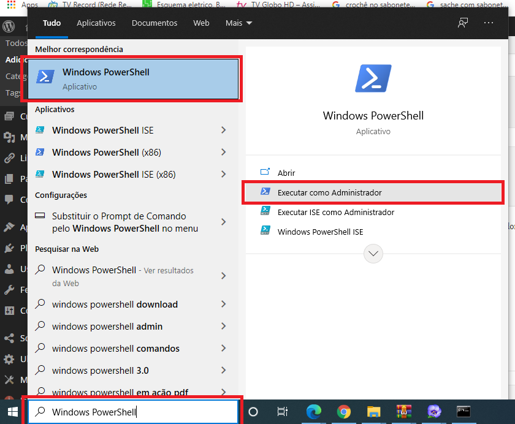Launch Microsoft Edge from the taskbar
This screenshot has height=424, width=515.
(x=314, y=412)
